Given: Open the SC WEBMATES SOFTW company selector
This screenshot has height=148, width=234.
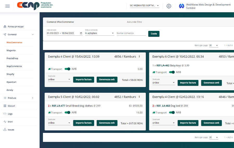Looking at the screenshot, I should pos(145,6).
